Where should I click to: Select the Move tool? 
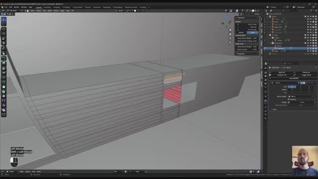coord(3,29)
